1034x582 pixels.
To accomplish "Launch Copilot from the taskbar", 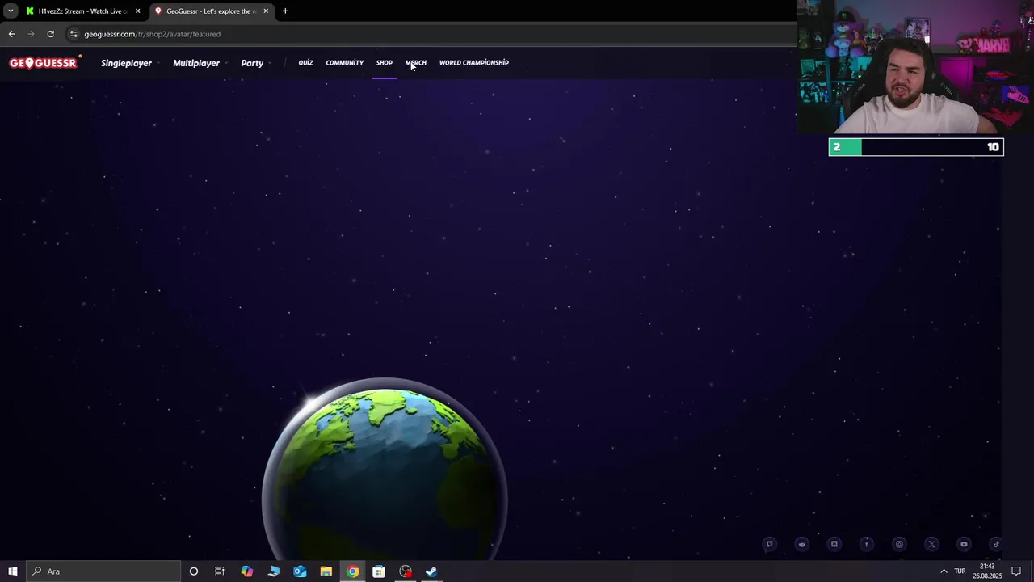I will point(247,571).
